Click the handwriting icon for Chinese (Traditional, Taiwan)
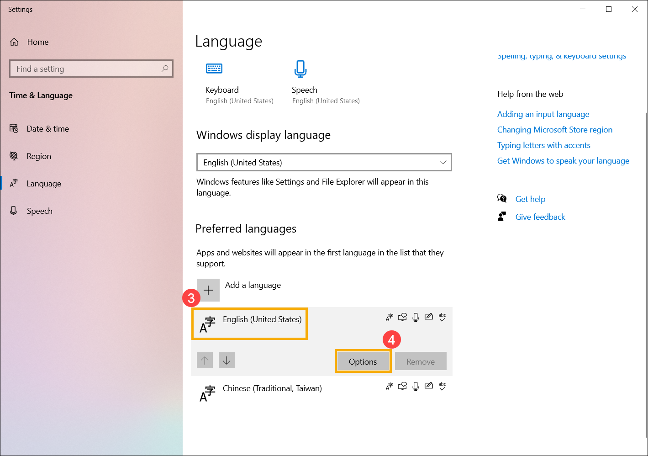Viewport: 648px width, 456px height. [429, 386]
